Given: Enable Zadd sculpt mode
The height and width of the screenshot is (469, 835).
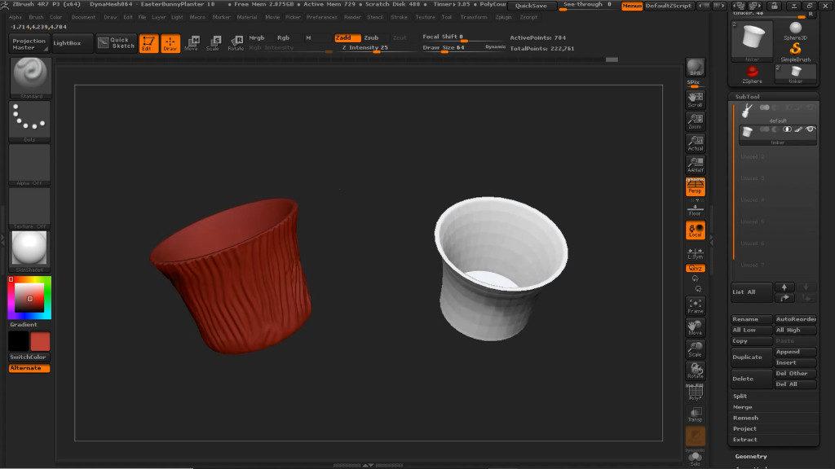Looking at the screenshot, I should point(347,37).
